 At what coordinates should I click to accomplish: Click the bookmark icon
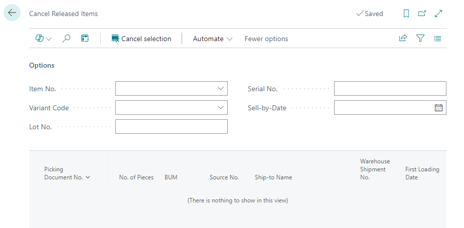406,14
